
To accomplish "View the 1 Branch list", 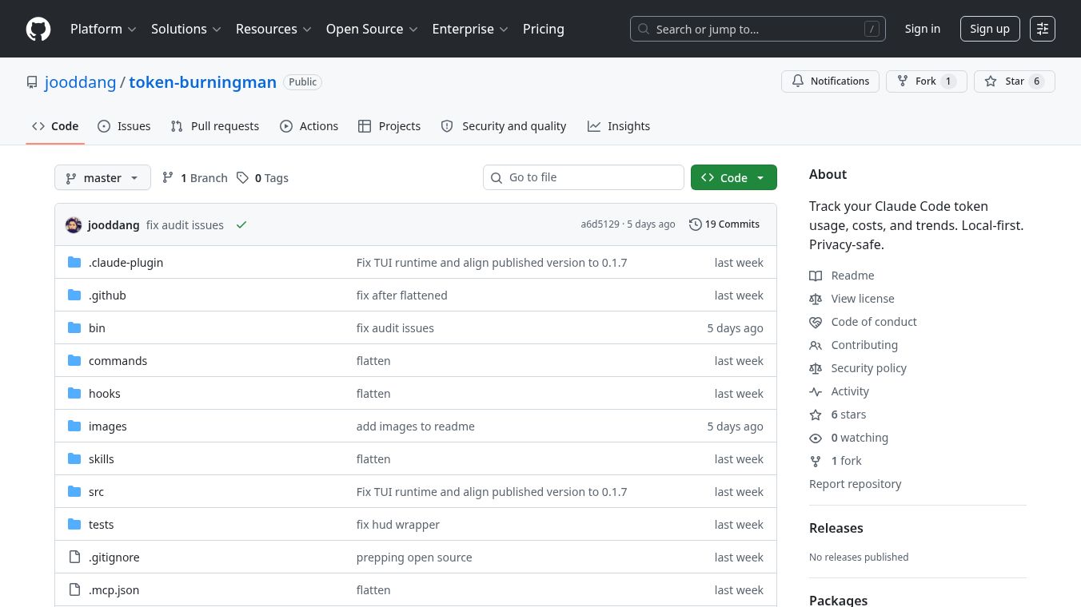I will click(x=195, y=178).
